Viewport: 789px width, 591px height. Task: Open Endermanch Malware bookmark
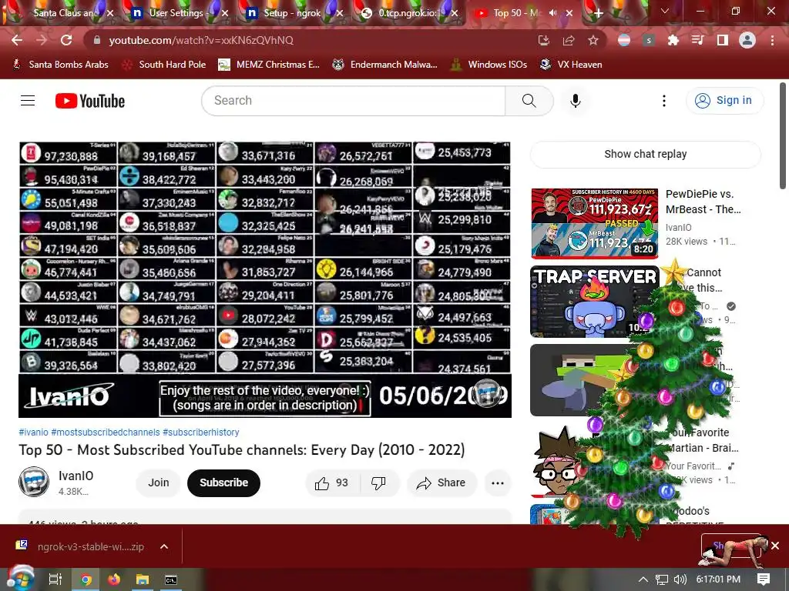click(x=384, y=65)
